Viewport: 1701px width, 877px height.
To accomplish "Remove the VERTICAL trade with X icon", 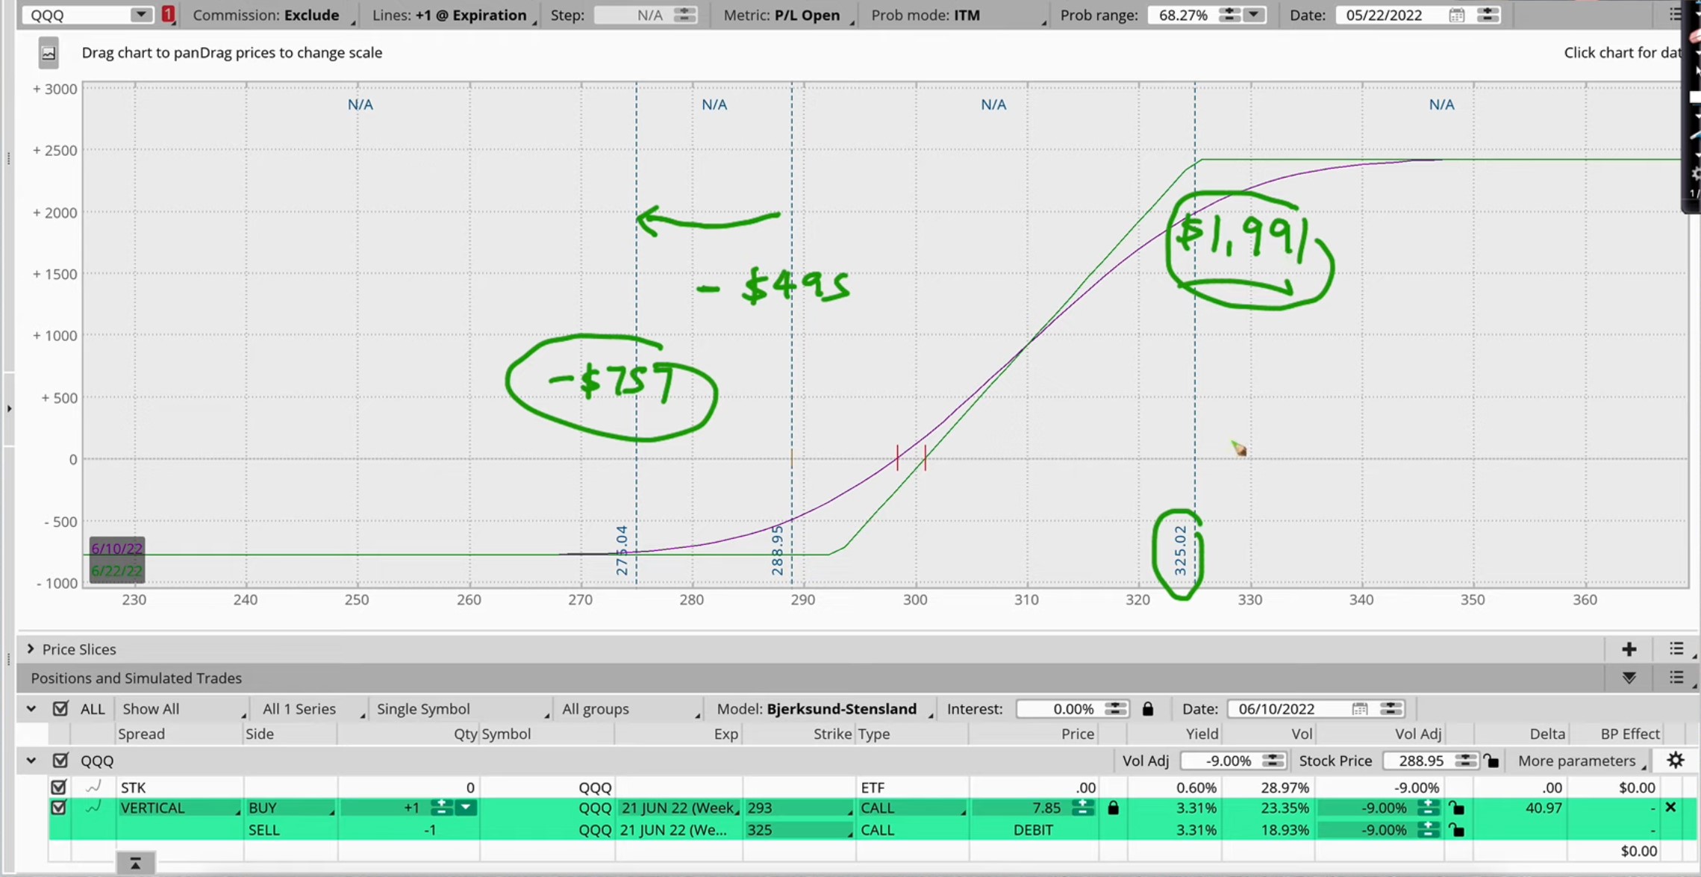I will (x=1670, y=808).
